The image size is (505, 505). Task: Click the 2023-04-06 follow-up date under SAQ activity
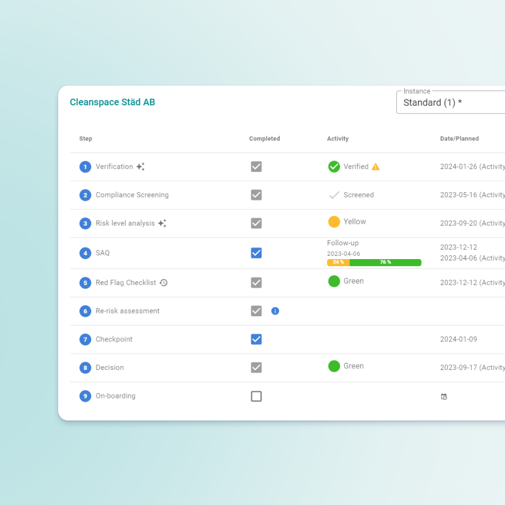344,254
